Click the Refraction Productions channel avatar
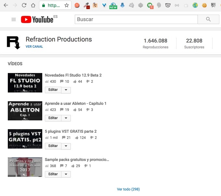The height and width of the screenshot is (196, 221). [x=14, y=43]
